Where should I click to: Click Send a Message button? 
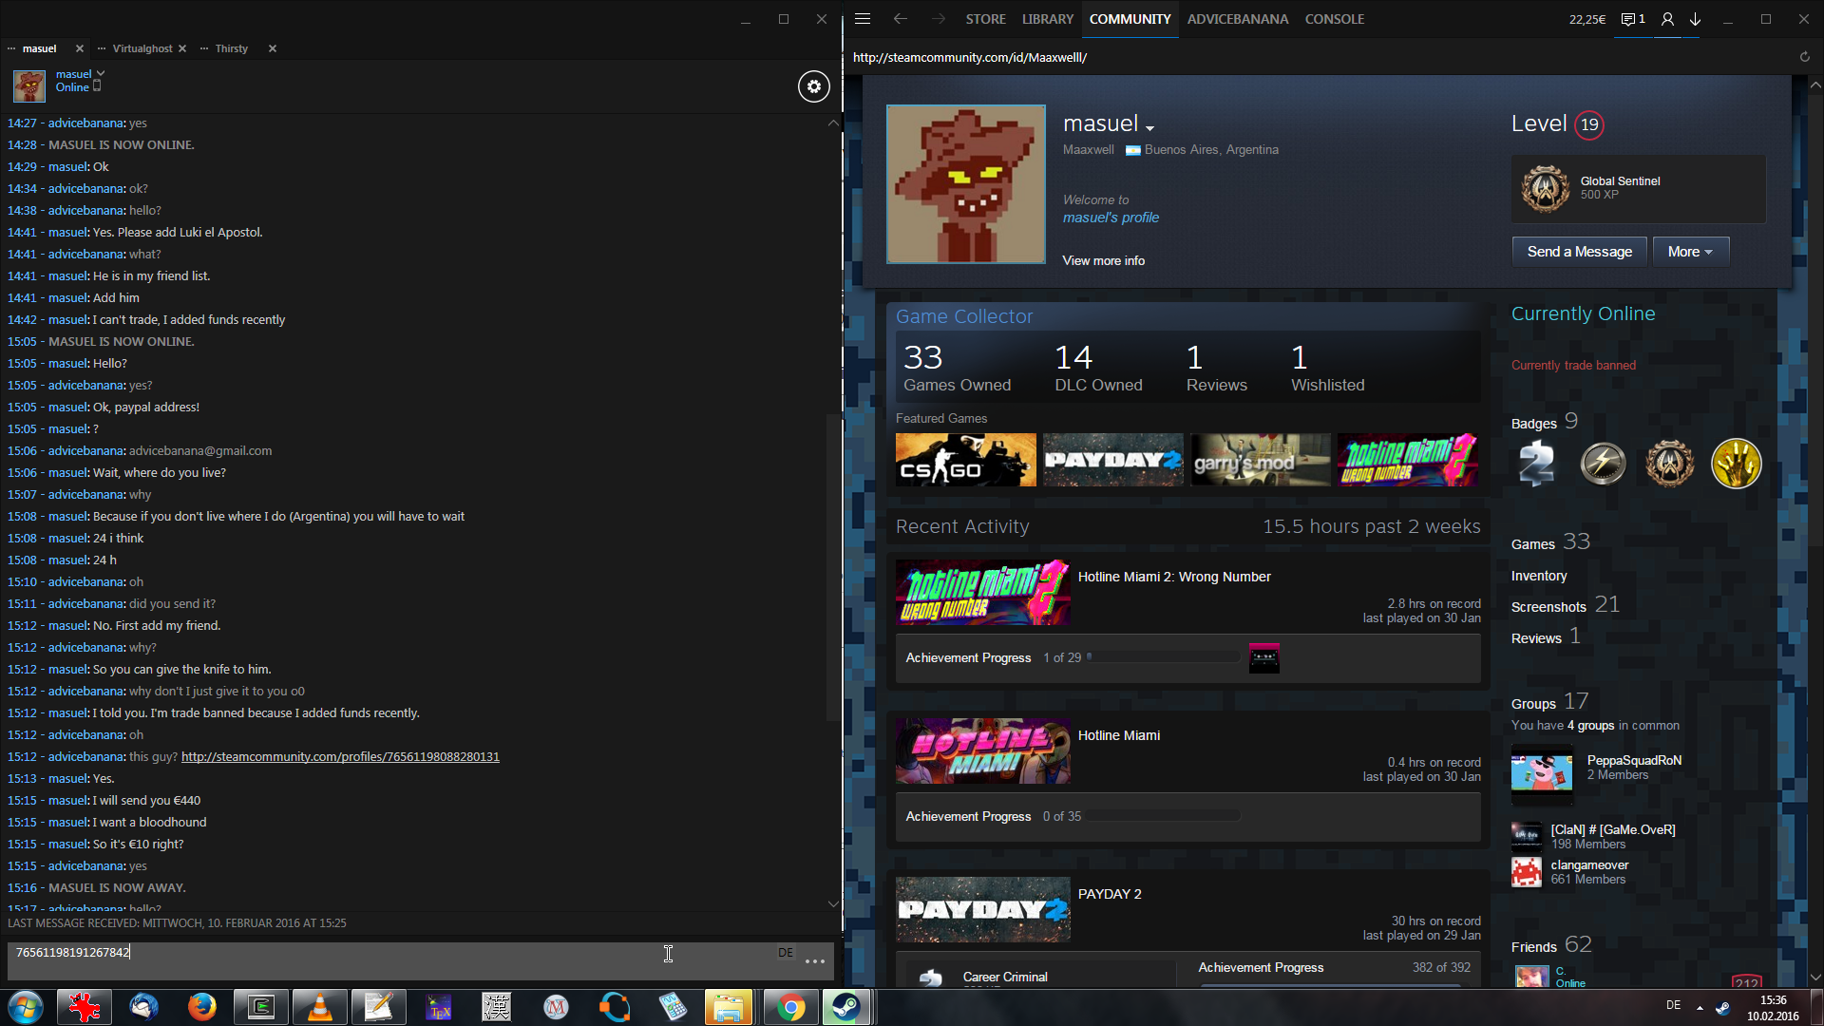tap(1579, 252)
